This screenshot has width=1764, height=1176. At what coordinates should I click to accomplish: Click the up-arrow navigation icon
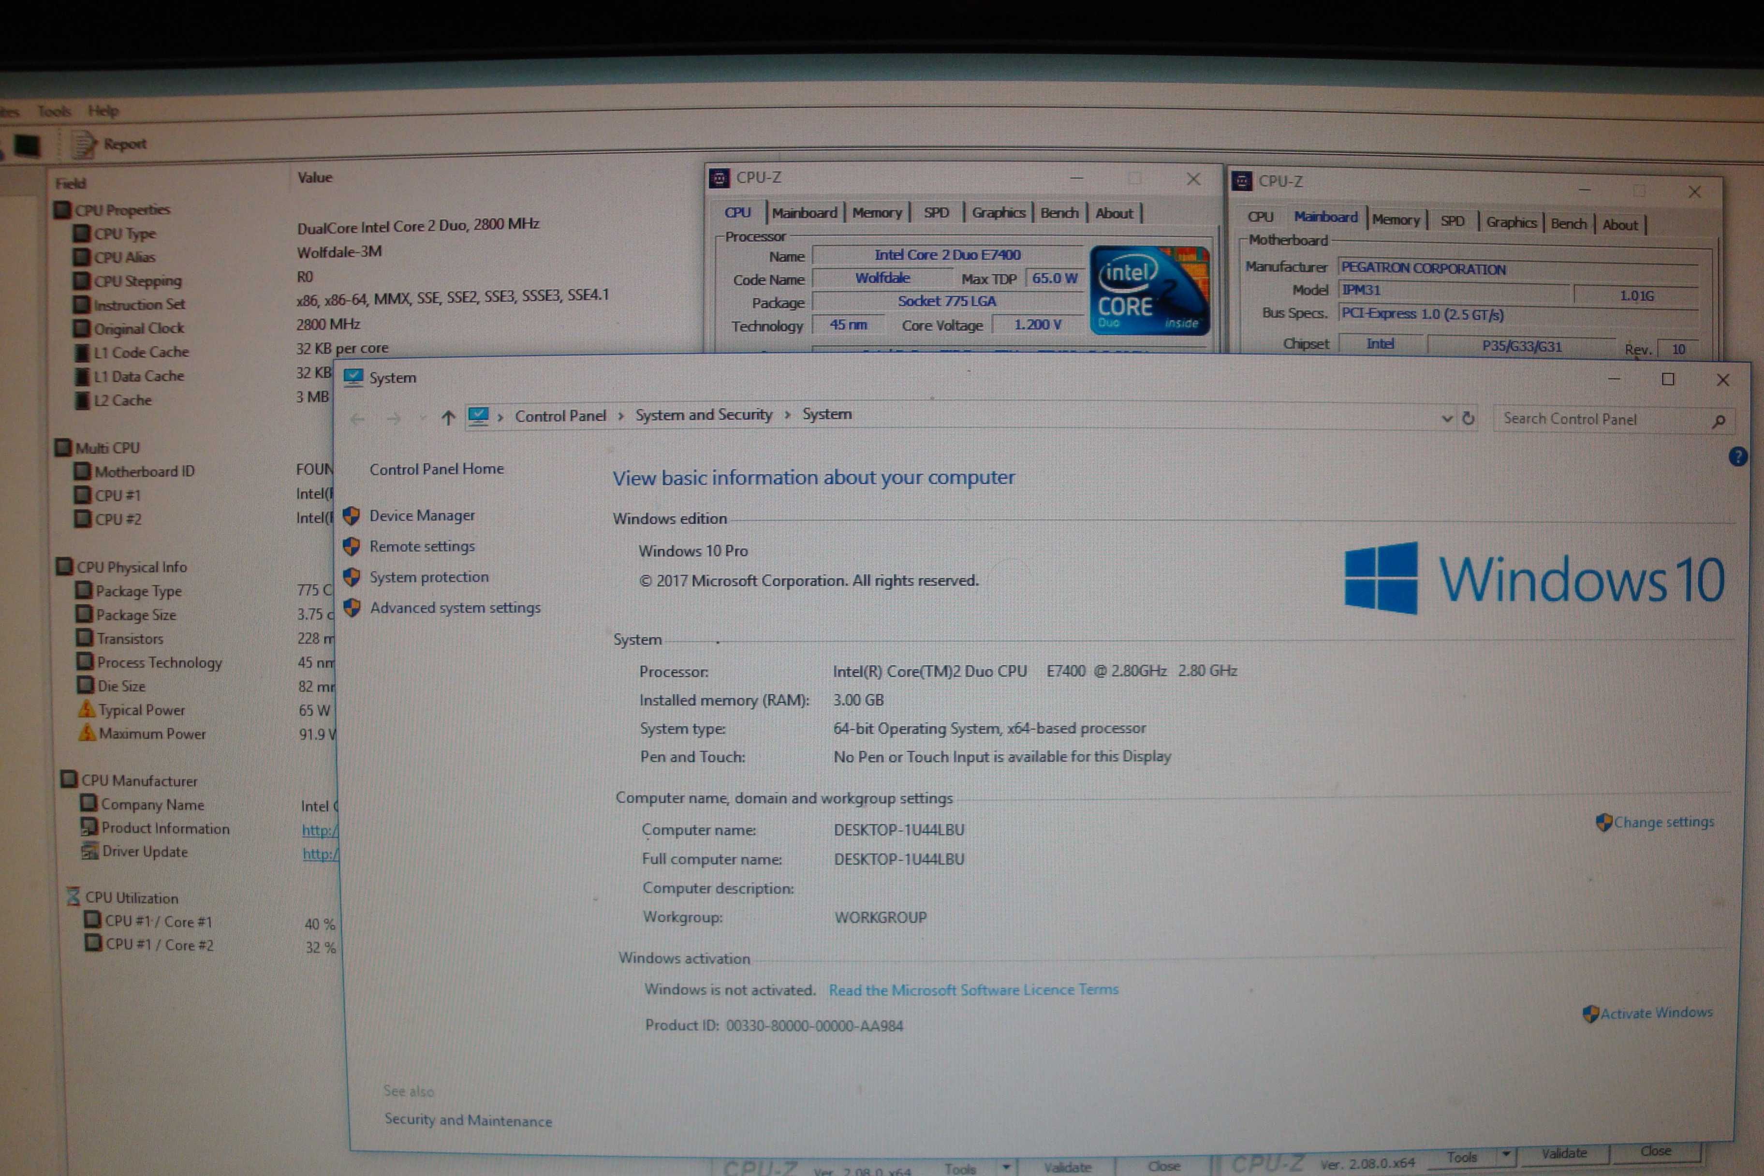click(448, 418)
